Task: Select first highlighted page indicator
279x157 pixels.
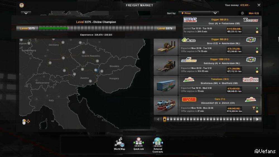Action: [164, 119]
